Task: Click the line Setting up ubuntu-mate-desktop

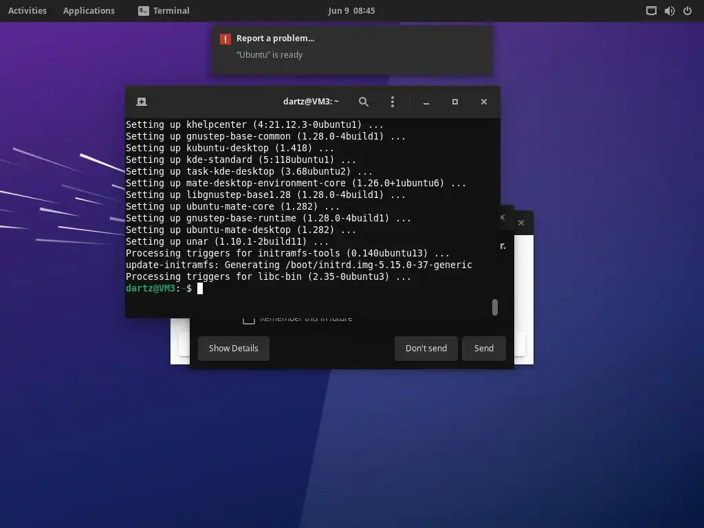Action: click(x=241, y=230)
